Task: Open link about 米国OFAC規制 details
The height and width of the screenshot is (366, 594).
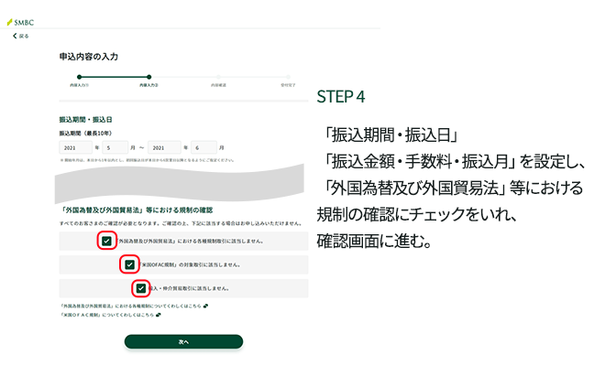Action: tap(107, 315)
